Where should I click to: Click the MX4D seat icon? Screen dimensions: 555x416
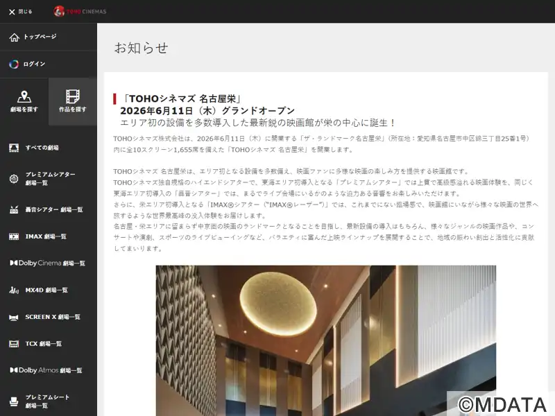coord(13,290)
